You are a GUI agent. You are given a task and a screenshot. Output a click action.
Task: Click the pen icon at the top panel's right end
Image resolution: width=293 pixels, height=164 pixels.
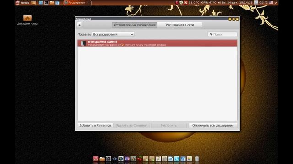coord(276,3)
